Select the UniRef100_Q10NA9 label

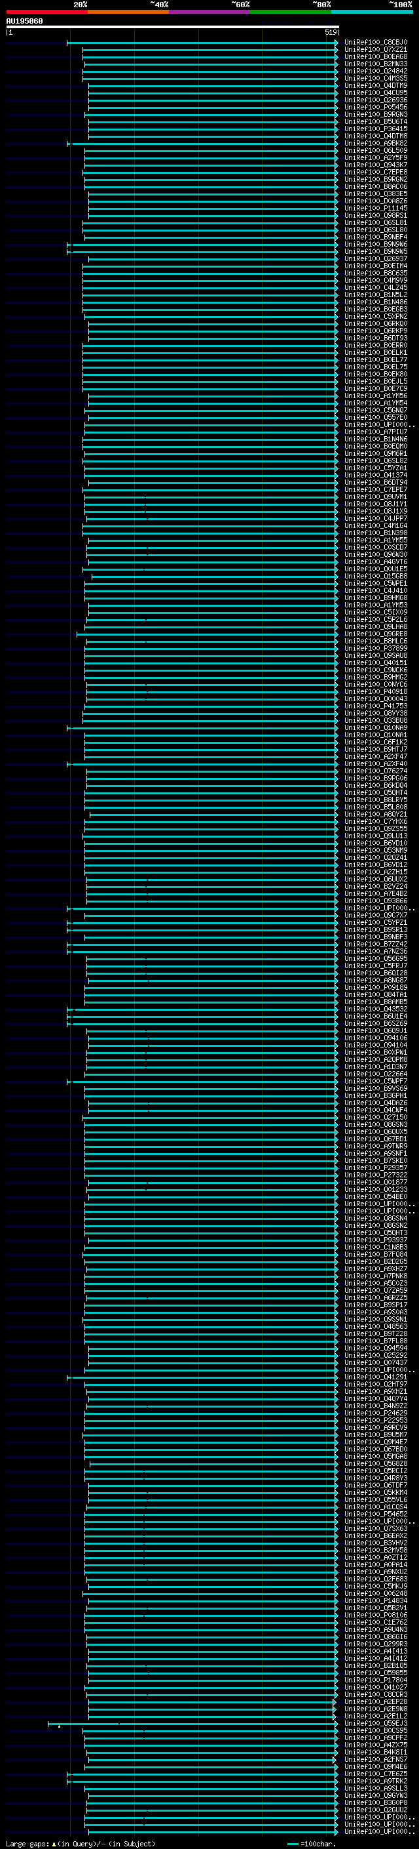(376, 728)
